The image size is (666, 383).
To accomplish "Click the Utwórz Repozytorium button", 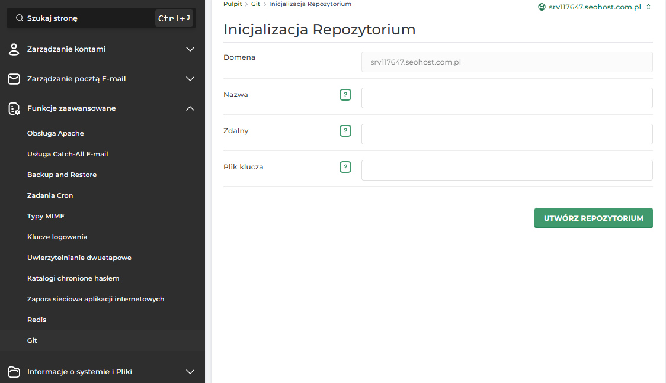I will pyautogui.click(x=593, y=218).
